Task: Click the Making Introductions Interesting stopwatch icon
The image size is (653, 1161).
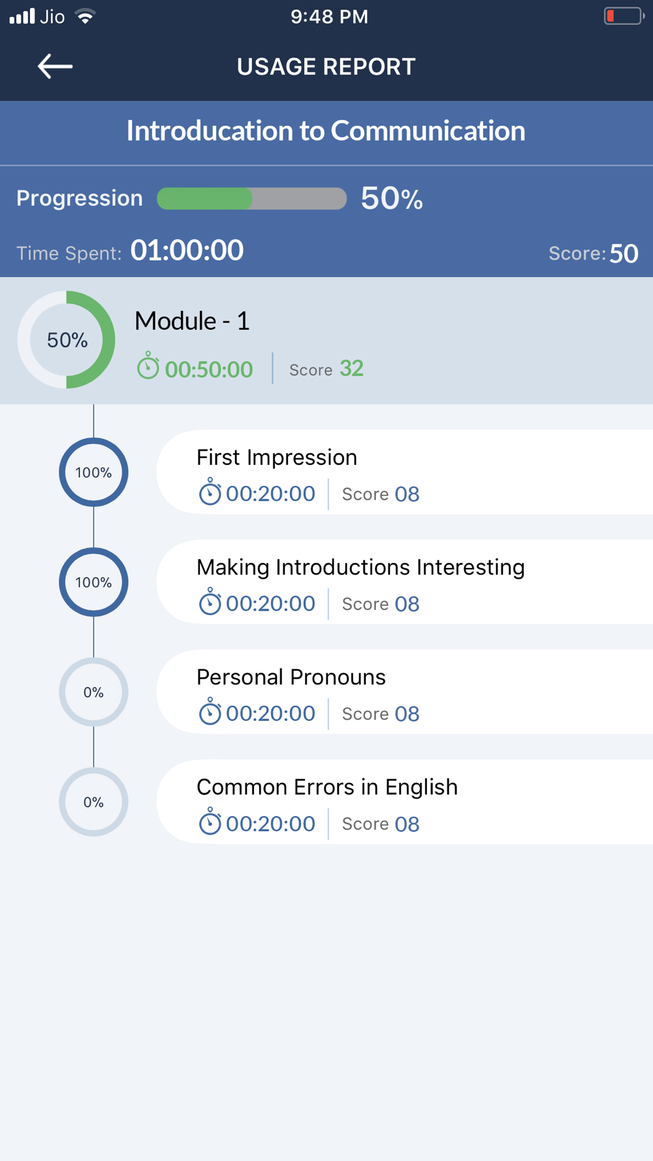Action: pos(210,602)
